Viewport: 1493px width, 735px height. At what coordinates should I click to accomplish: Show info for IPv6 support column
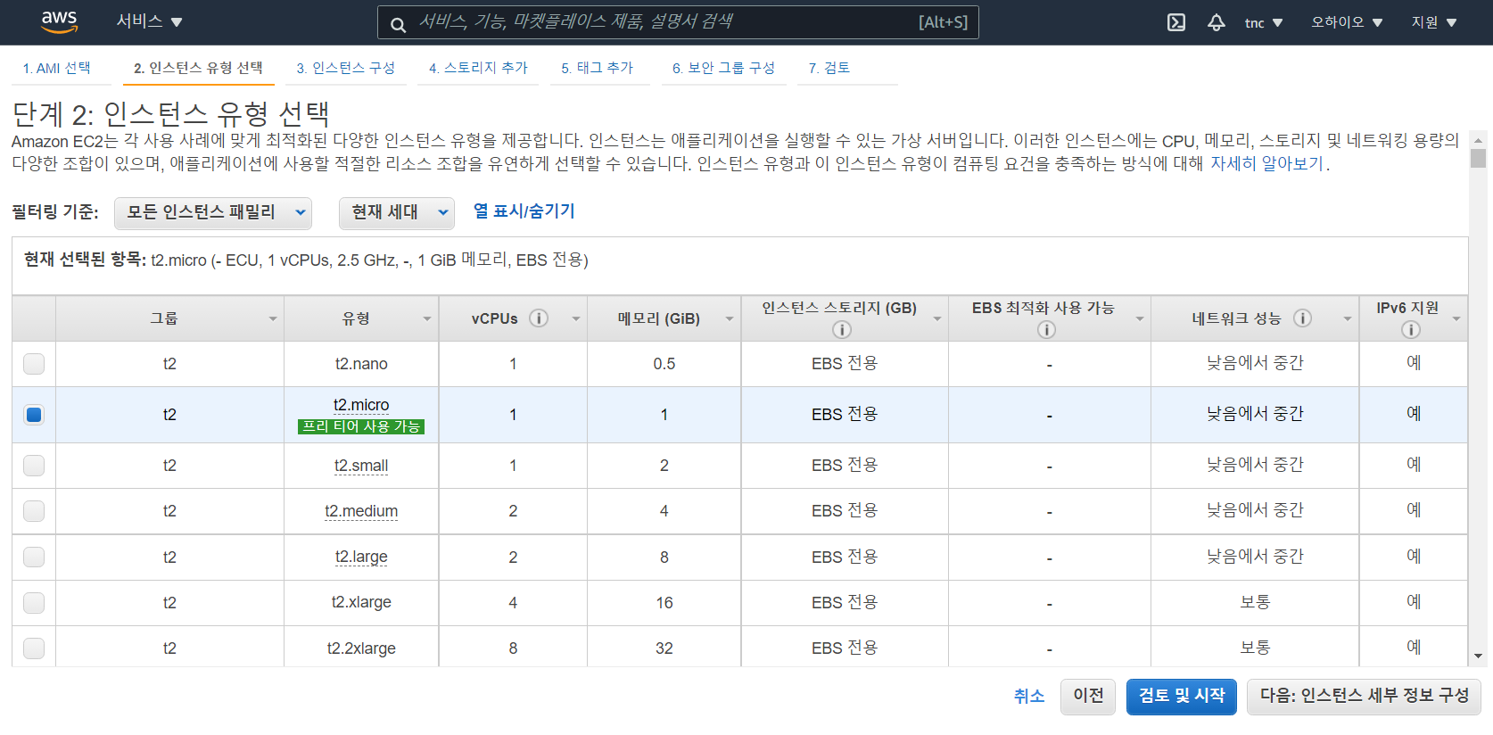1411,330
